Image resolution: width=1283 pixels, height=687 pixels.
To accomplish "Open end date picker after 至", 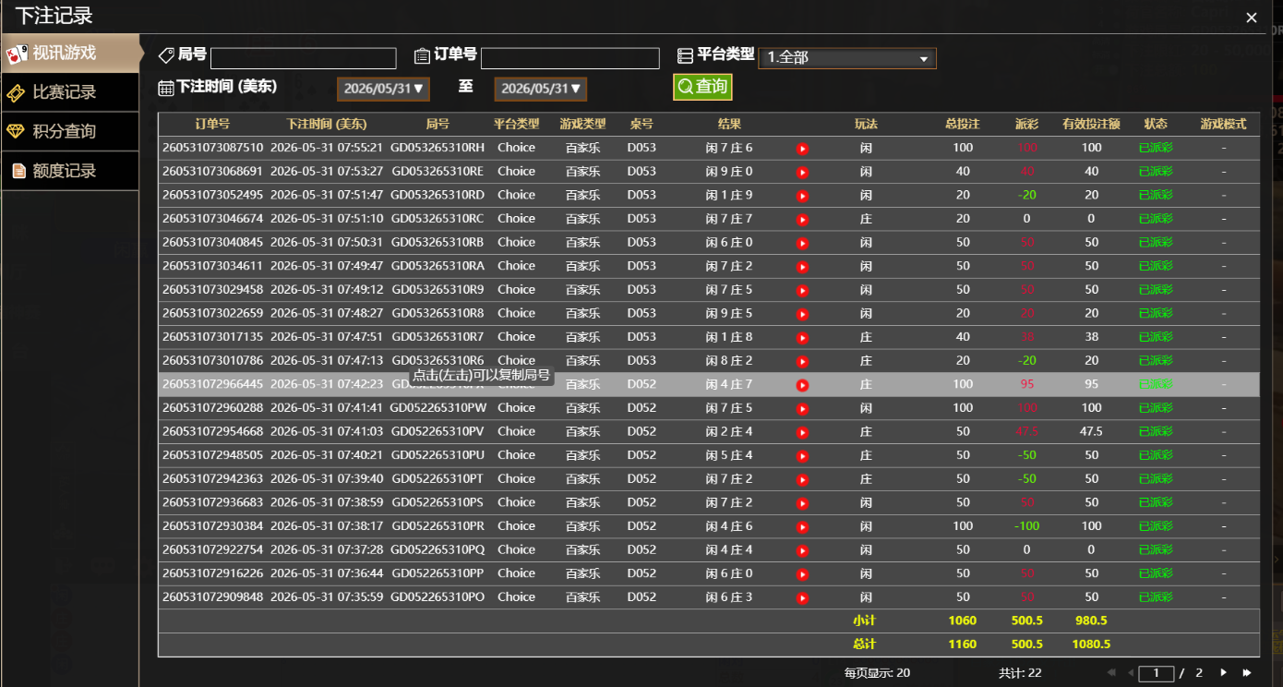I will coord(541,89).
